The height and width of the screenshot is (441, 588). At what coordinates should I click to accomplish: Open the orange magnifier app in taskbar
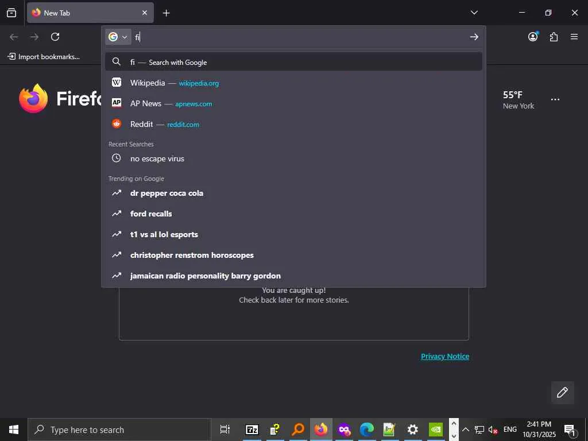point(298,430)
